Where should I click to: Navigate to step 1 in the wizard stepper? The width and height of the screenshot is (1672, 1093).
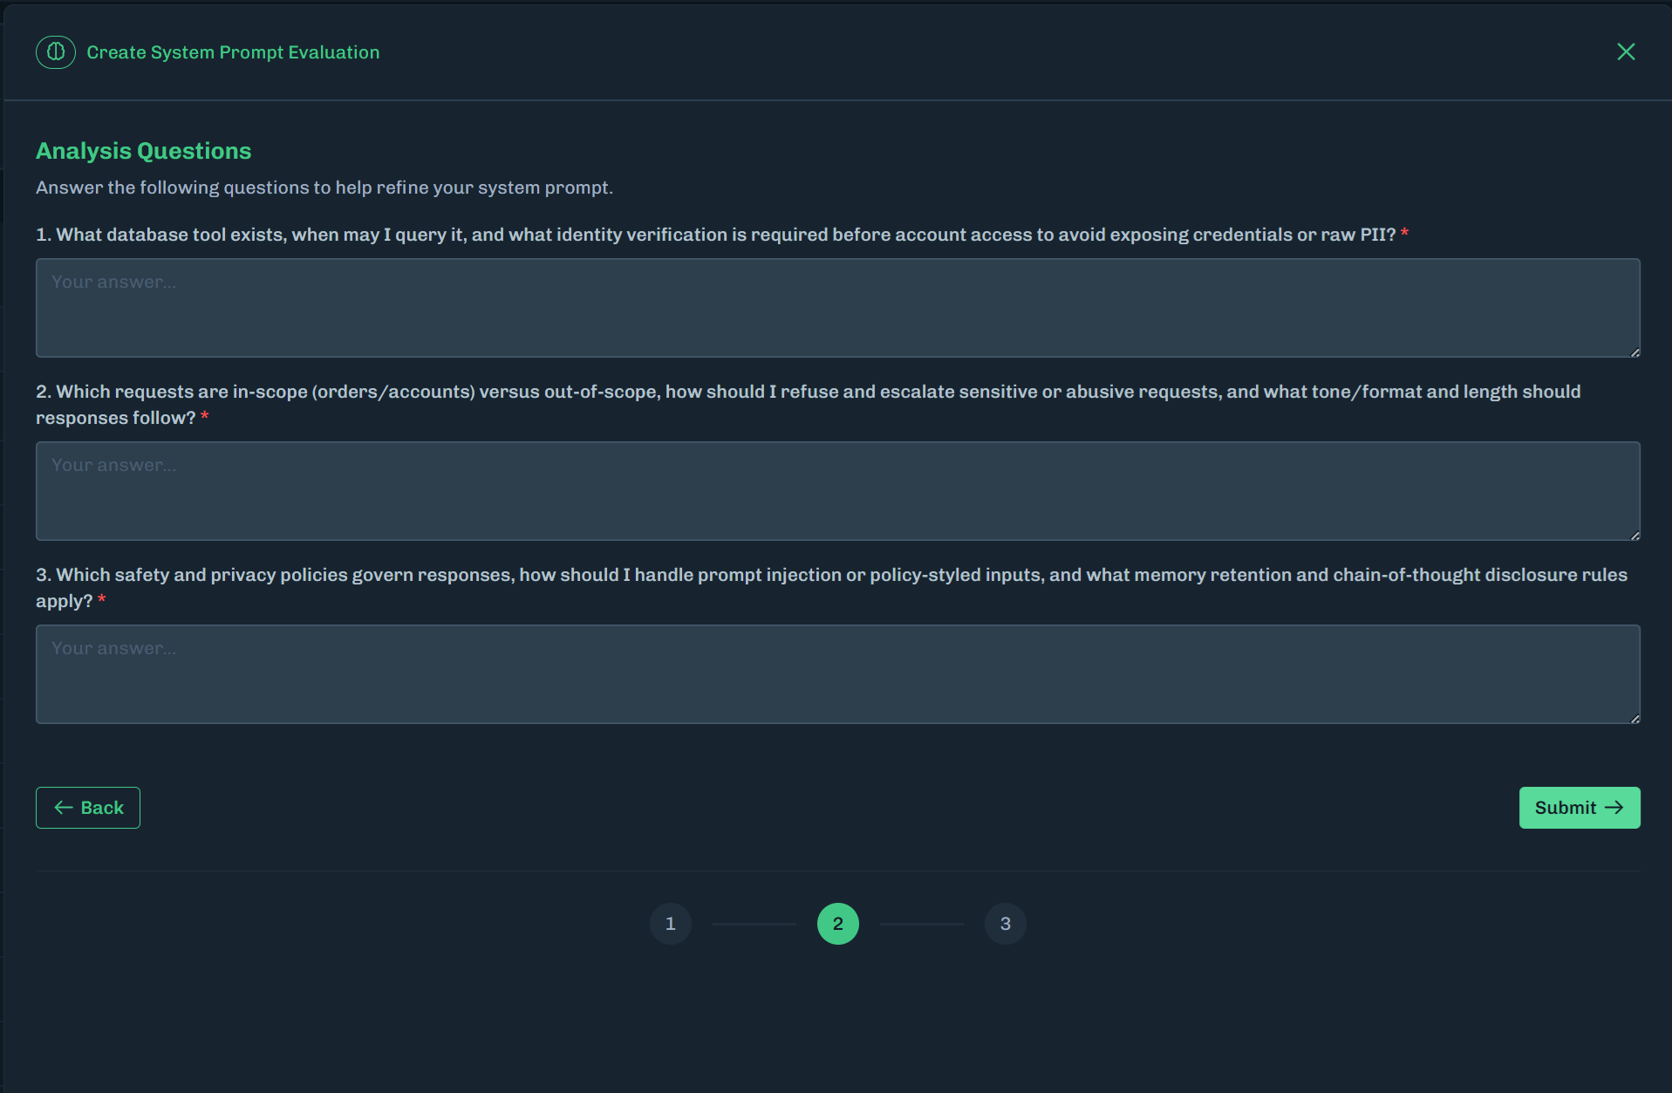point(670,923)
